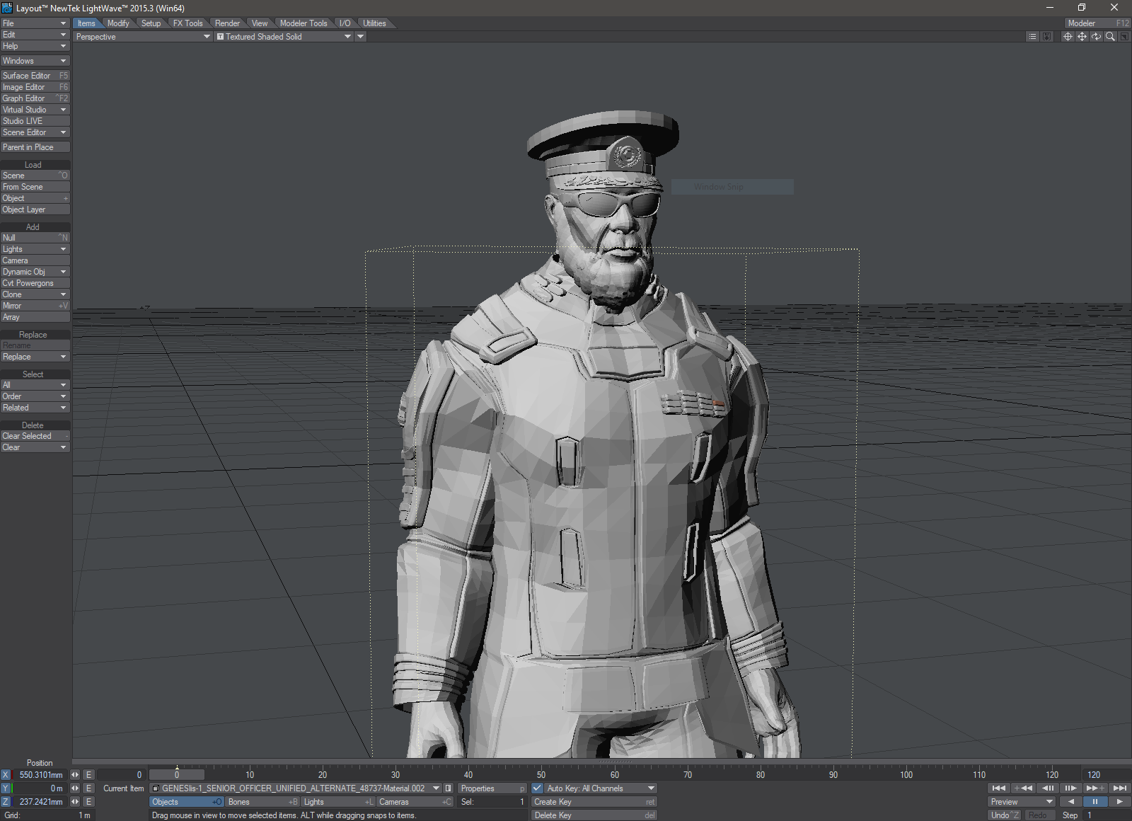Go to previous keyframe button
Viewport: 1132px width, 821px height.
pyautogui.click(x=1023, y=788)
